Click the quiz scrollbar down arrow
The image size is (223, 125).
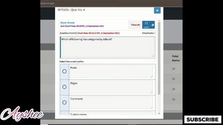159,114
